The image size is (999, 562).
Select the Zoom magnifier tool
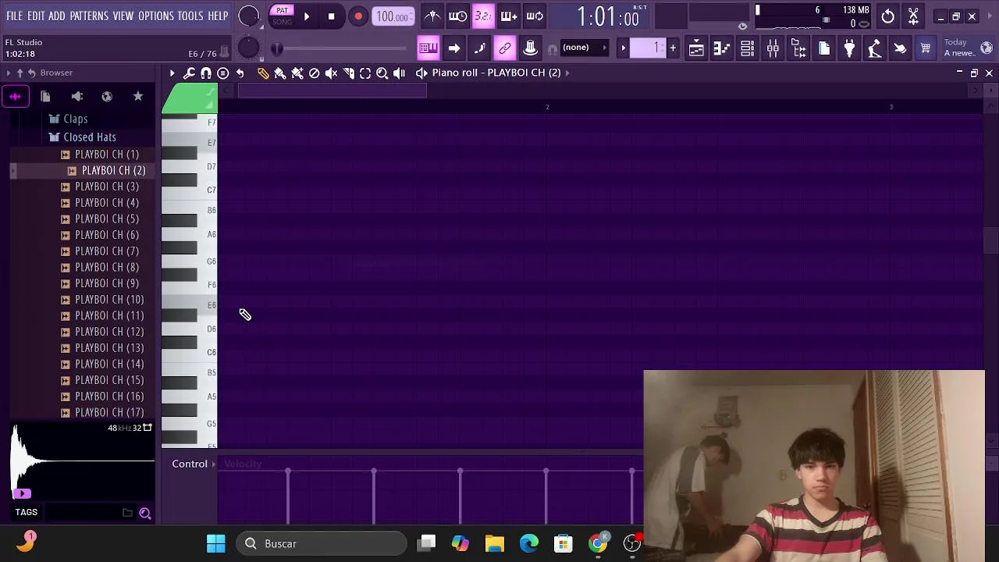[x=382, y=73]
